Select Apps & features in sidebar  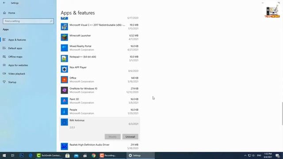point(17,40)
